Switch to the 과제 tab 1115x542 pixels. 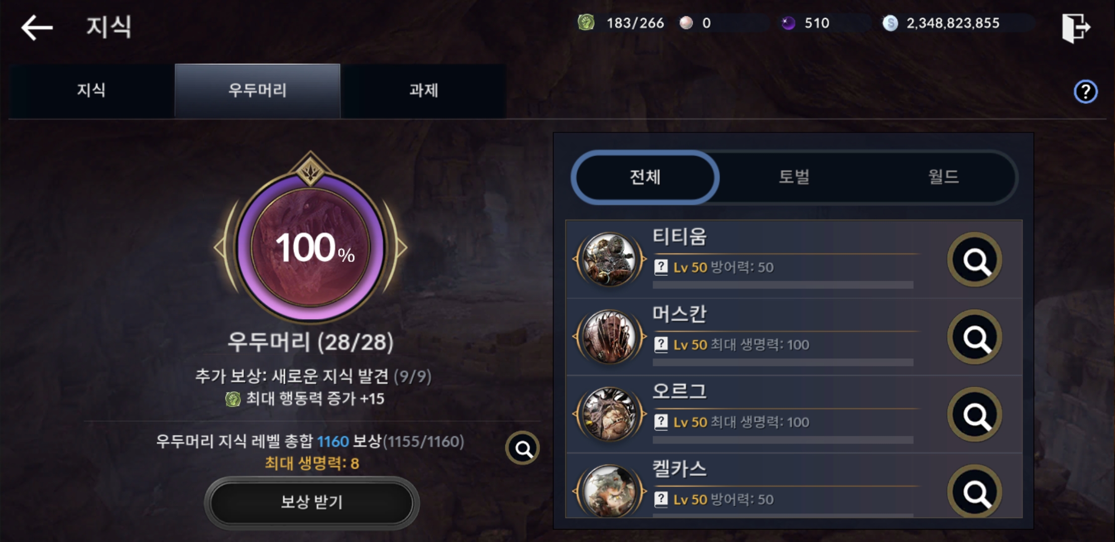point(423,91)
